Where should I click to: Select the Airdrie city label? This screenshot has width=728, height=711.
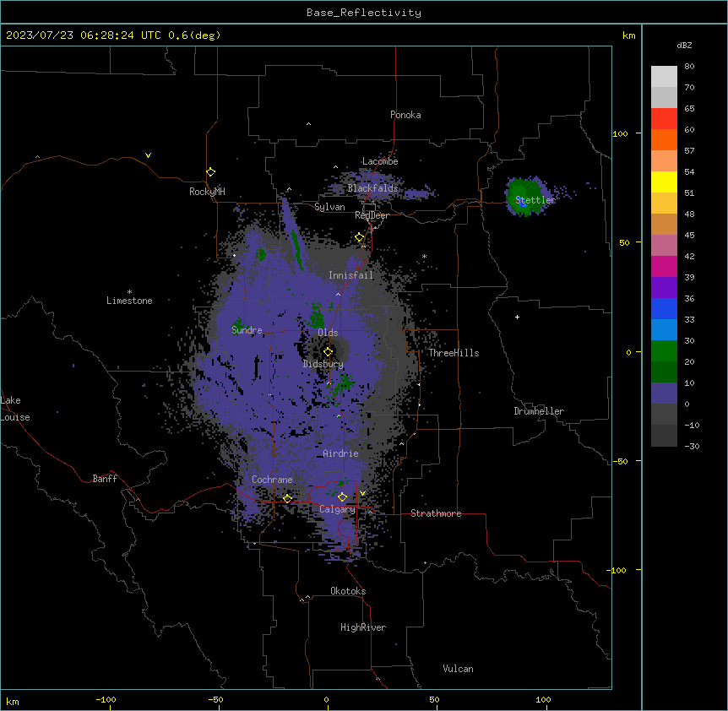[340, 453]
